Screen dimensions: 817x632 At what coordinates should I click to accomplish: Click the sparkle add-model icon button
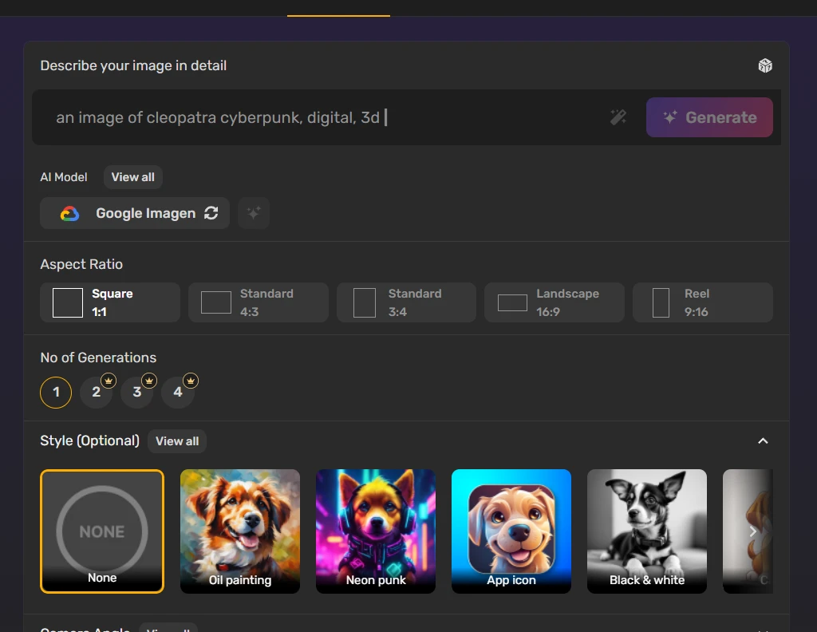pyautogui.click(x=254, y=213)
